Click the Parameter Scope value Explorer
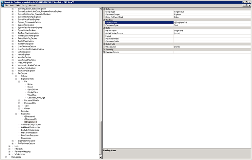The height and width of the screenshot is (160, 252). coord(212,14)
